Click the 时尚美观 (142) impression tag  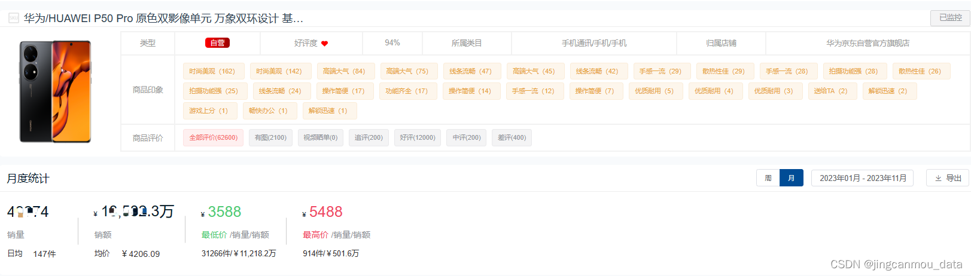pos(280,71)
